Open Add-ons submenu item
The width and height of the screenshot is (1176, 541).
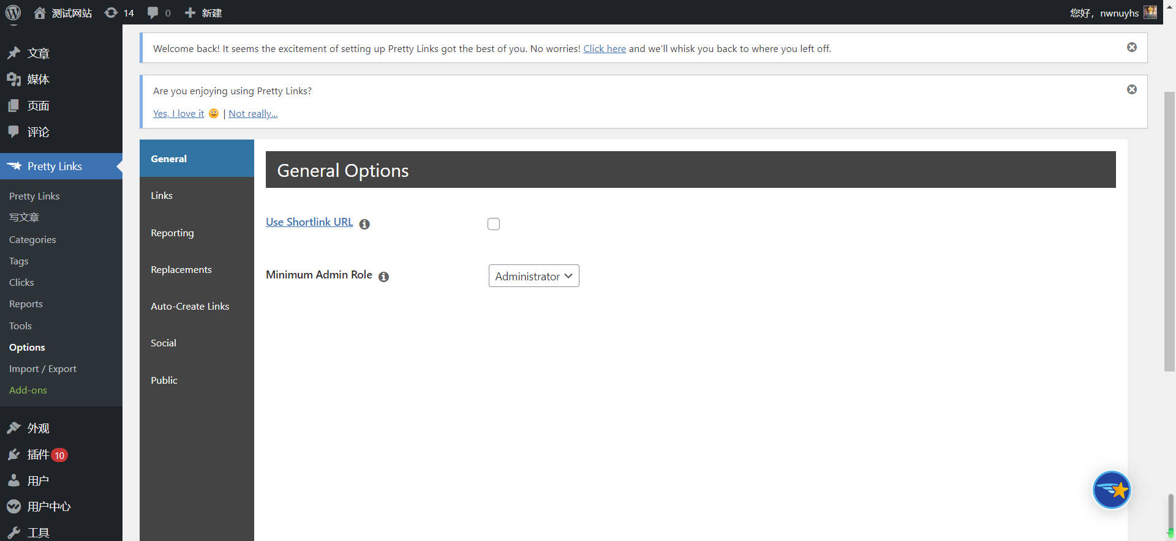28,390
